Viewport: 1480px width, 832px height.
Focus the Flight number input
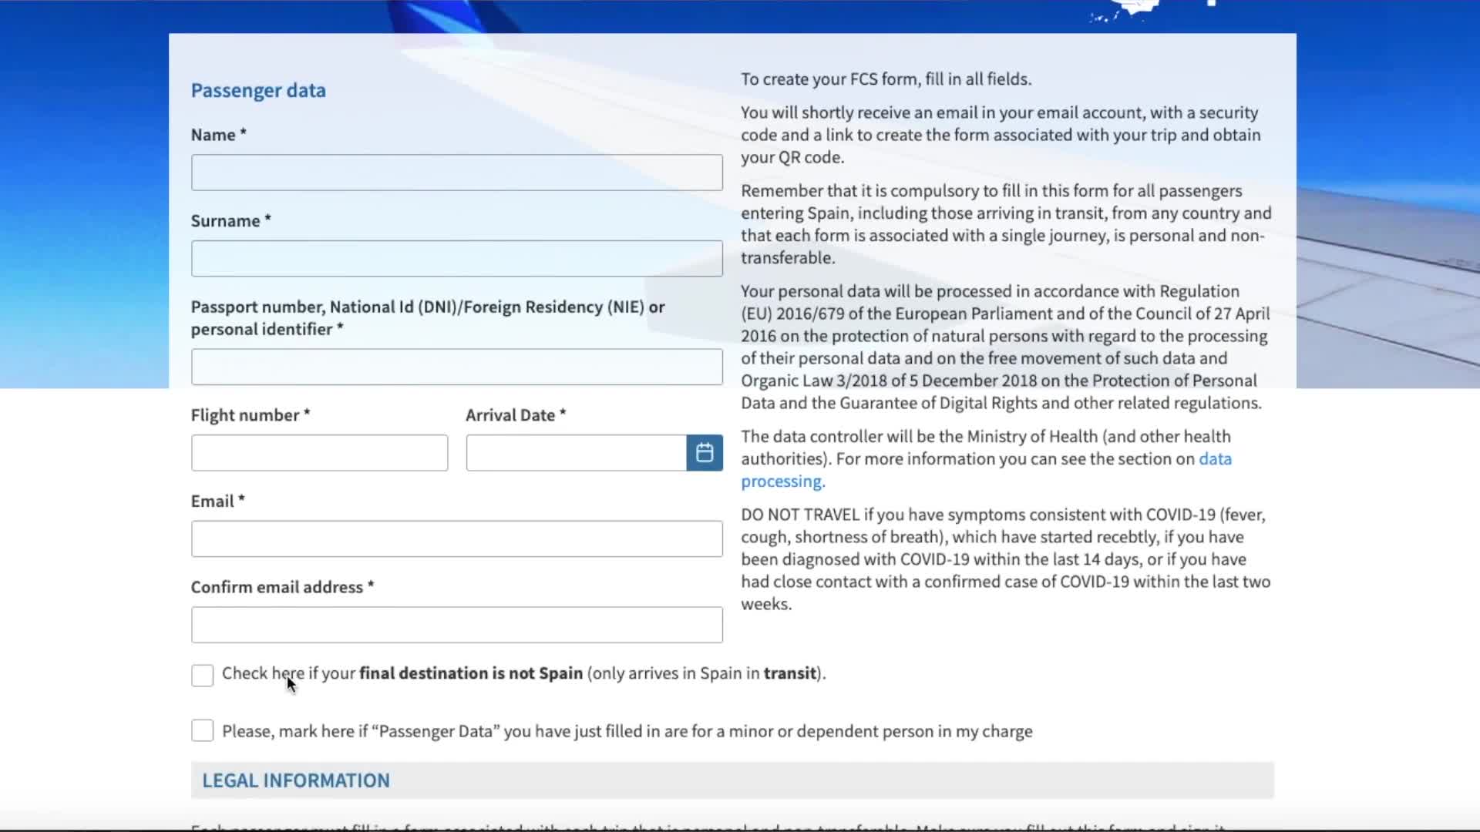click(319, 452)
